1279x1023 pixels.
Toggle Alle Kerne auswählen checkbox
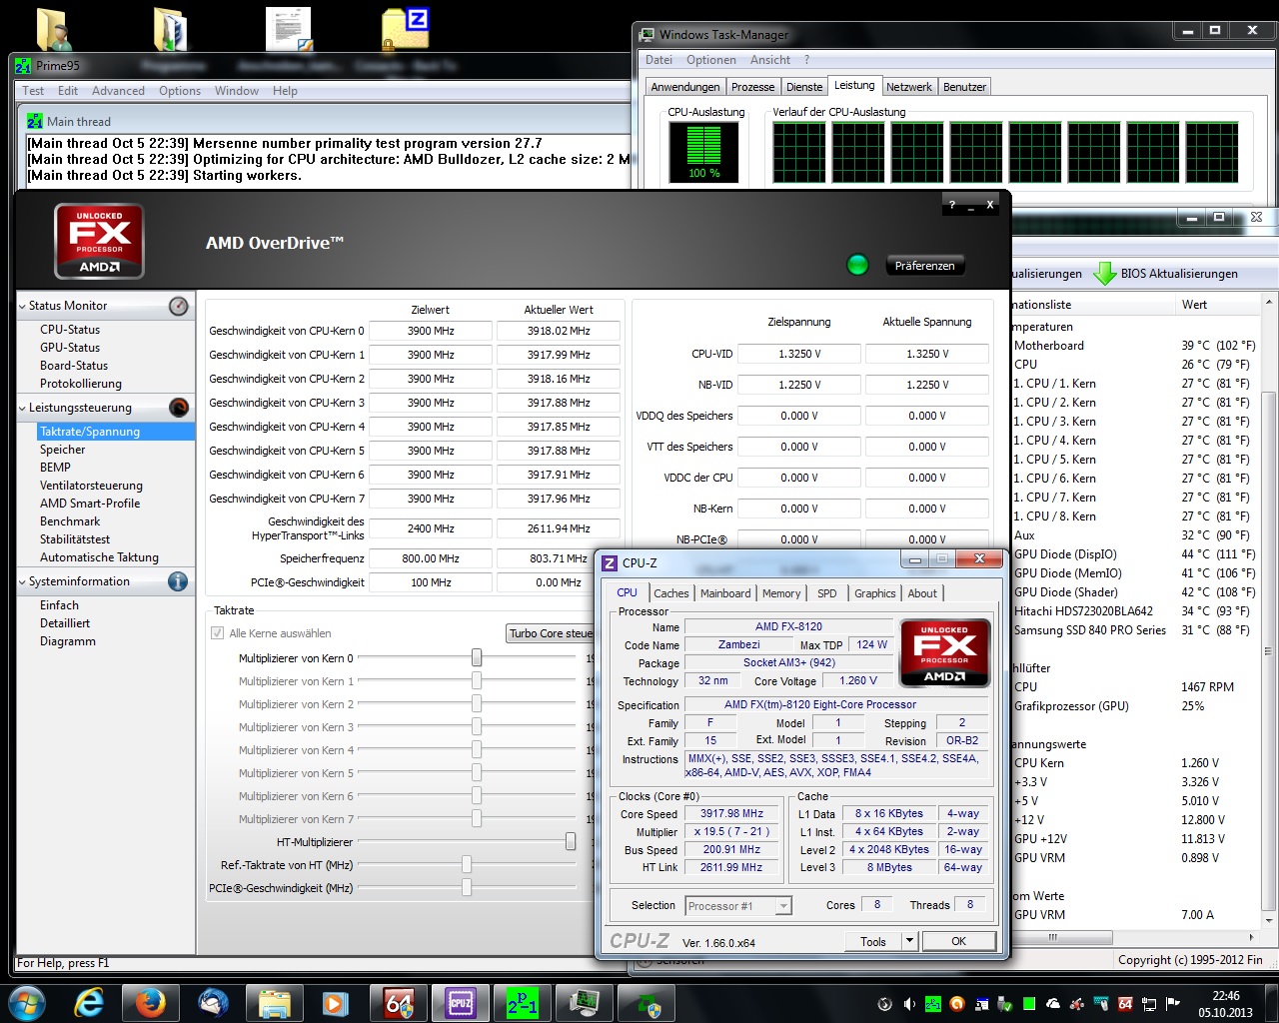coord(217,633)
